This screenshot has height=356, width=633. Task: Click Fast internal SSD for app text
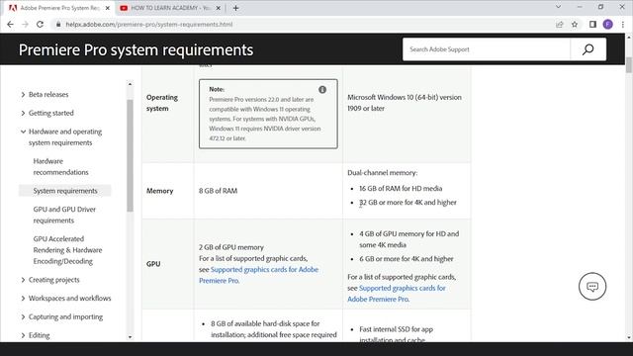point(396,329)
